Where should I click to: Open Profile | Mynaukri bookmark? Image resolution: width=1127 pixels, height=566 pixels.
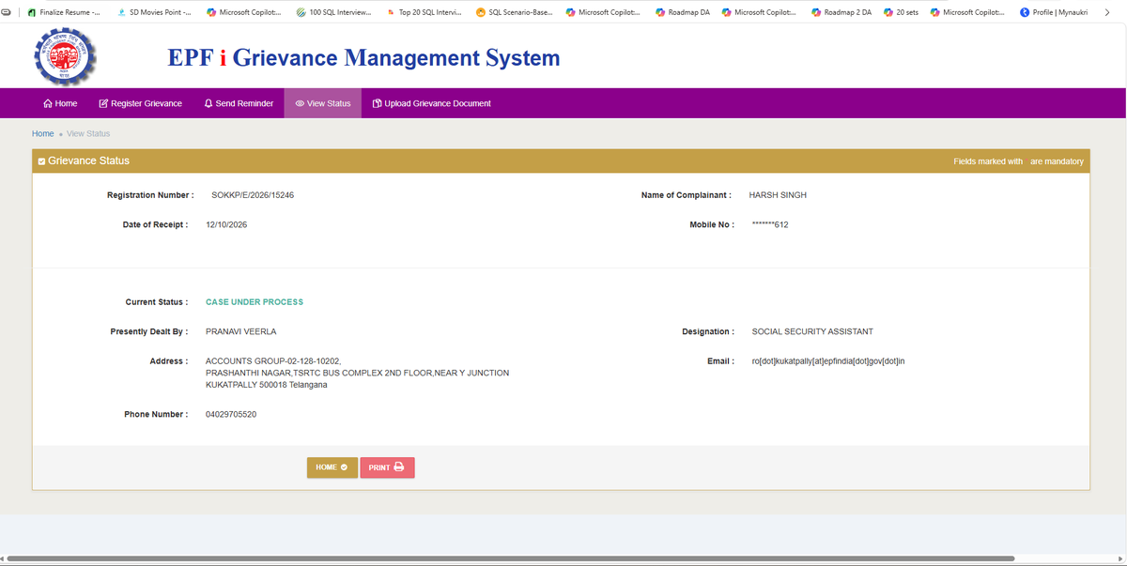coord(1054,12)
